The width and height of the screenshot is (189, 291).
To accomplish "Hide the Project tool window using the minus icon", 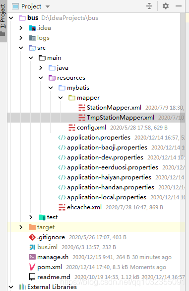I will tap(179, 6).
